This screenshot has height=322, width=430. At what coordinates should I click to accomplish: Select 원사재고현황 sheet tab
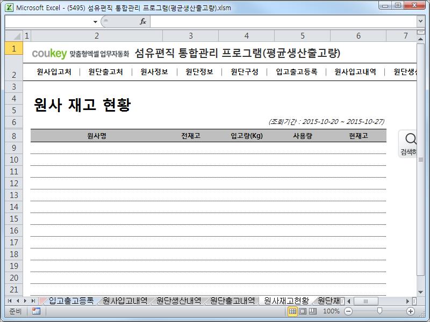(286, 301)
